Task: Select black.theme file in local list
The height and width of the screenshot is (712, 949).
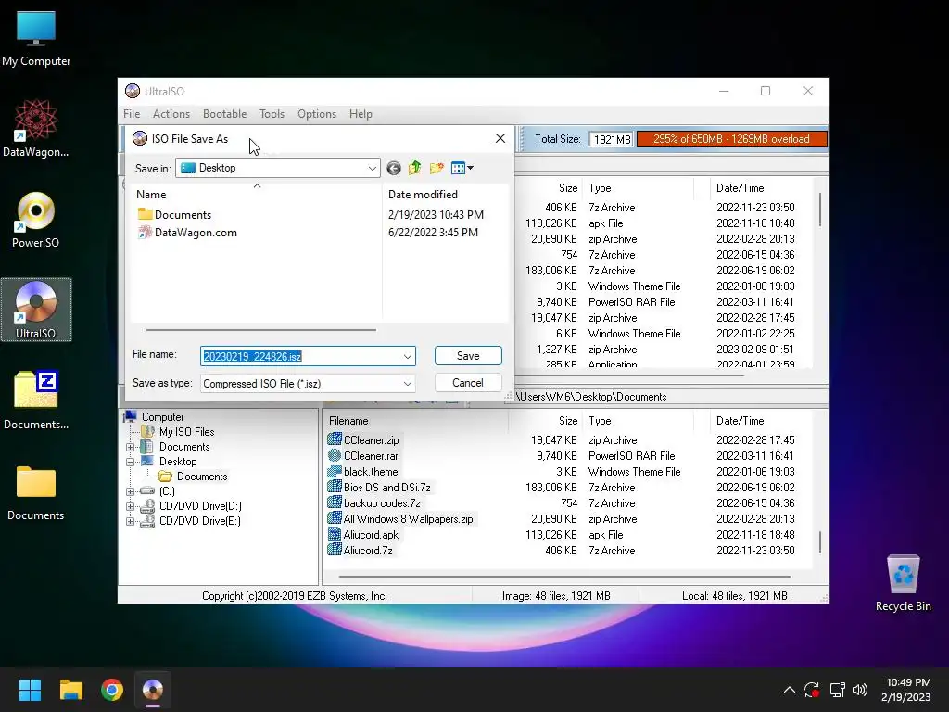Action: (x=362, y=472)
